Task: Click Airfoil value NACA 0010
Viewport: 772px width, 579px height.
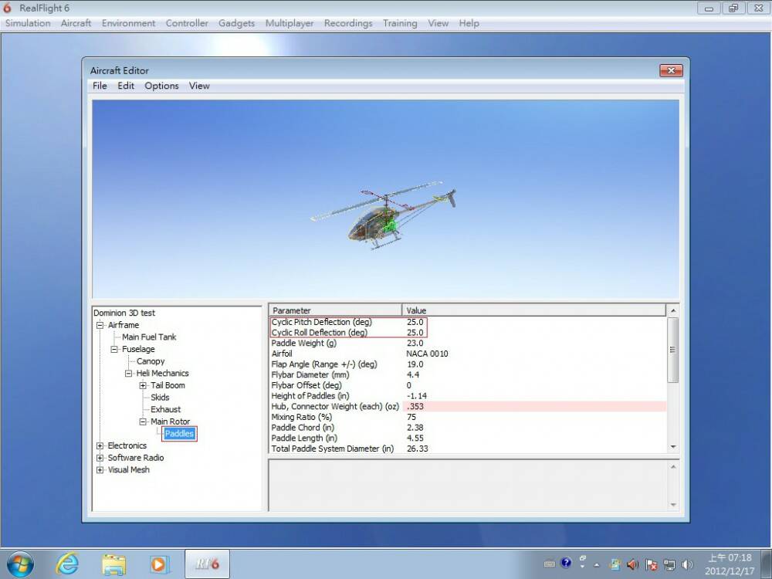Action: click(x=427, y=354)
